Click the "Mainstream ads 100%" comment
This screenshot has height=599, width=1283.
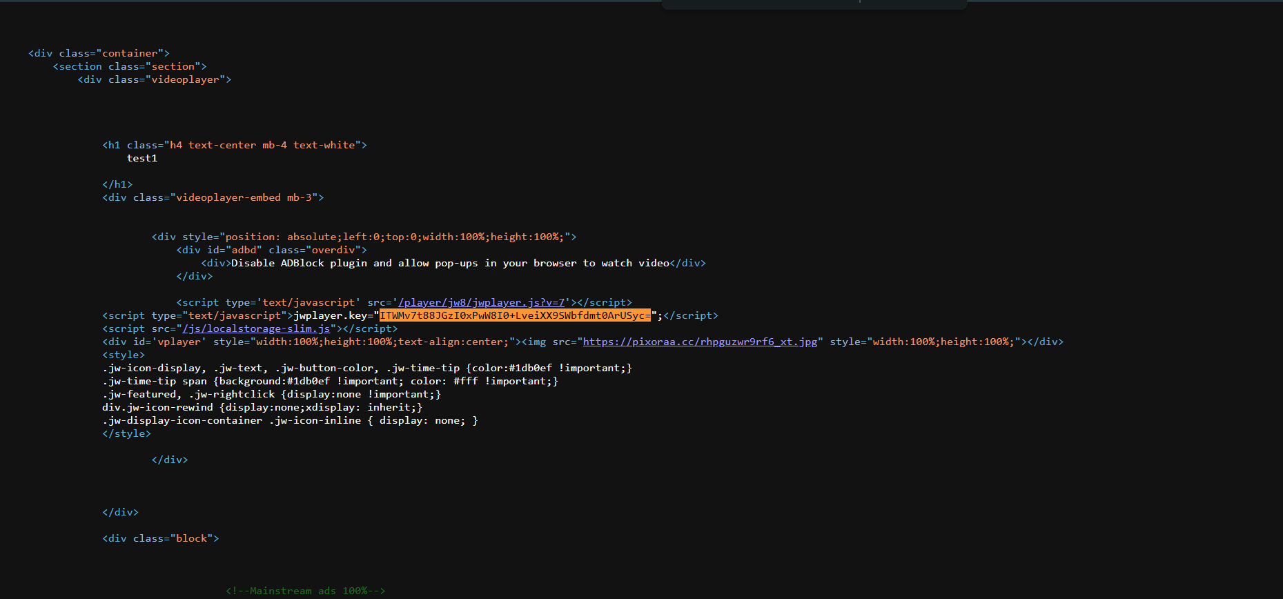tap(306, 591)
